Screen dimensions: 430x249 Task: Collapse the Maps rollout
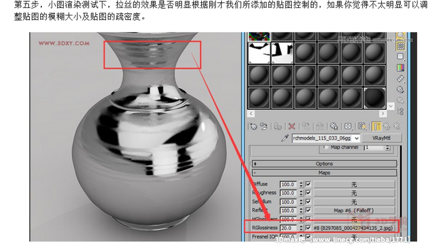(x=324, y=172)
